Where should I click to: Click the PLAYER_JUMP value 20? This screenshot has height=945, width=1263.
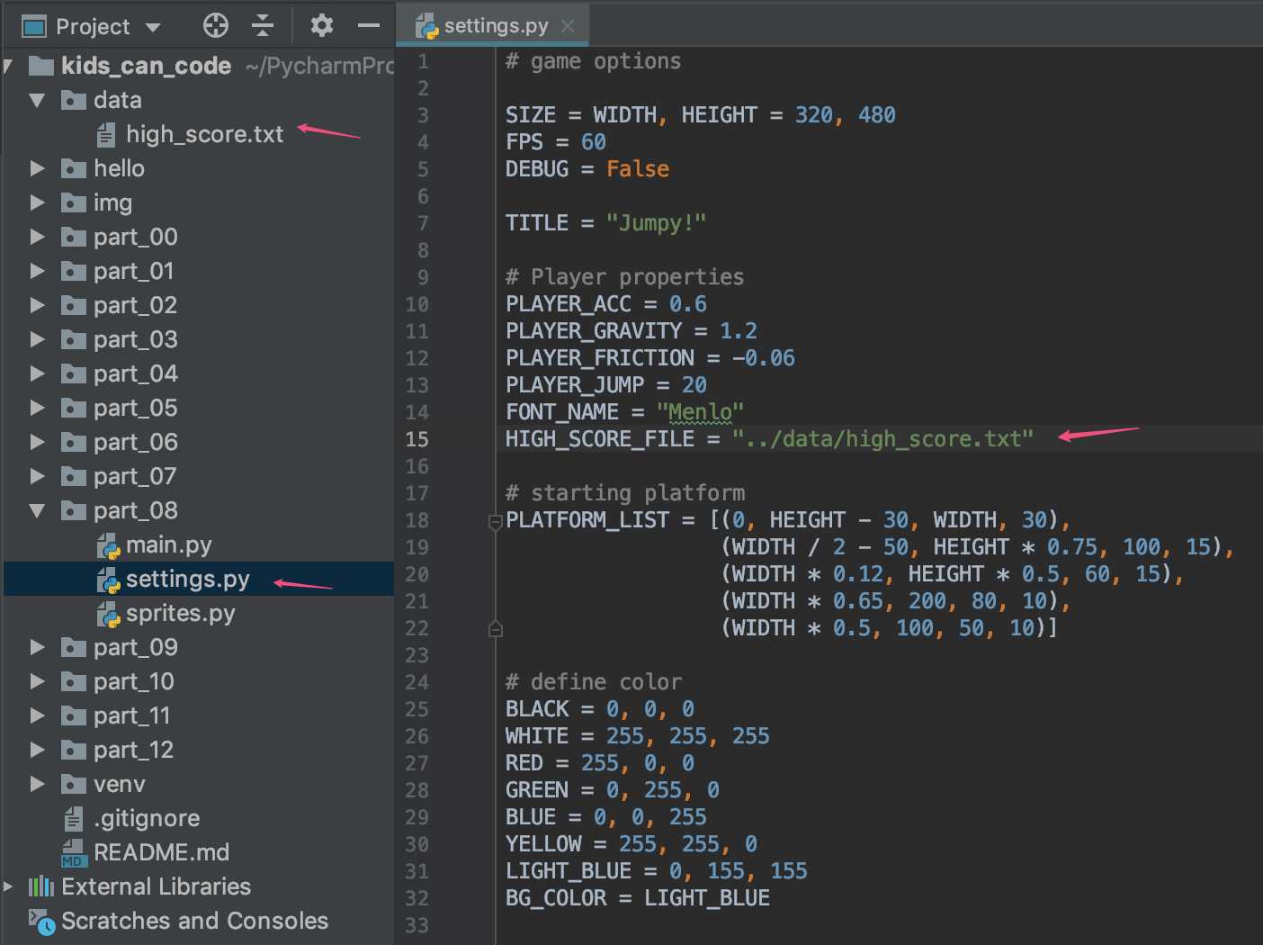(x=694, y=385)
